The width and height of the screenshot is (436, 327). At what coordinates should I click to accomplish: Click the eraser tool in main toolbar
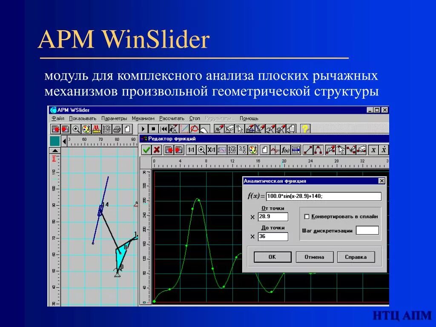229,129
